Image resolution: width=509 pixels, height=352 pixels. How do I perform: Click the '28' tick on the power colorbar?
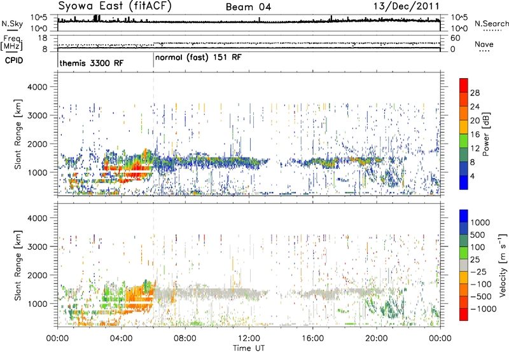tap(475, 93)
